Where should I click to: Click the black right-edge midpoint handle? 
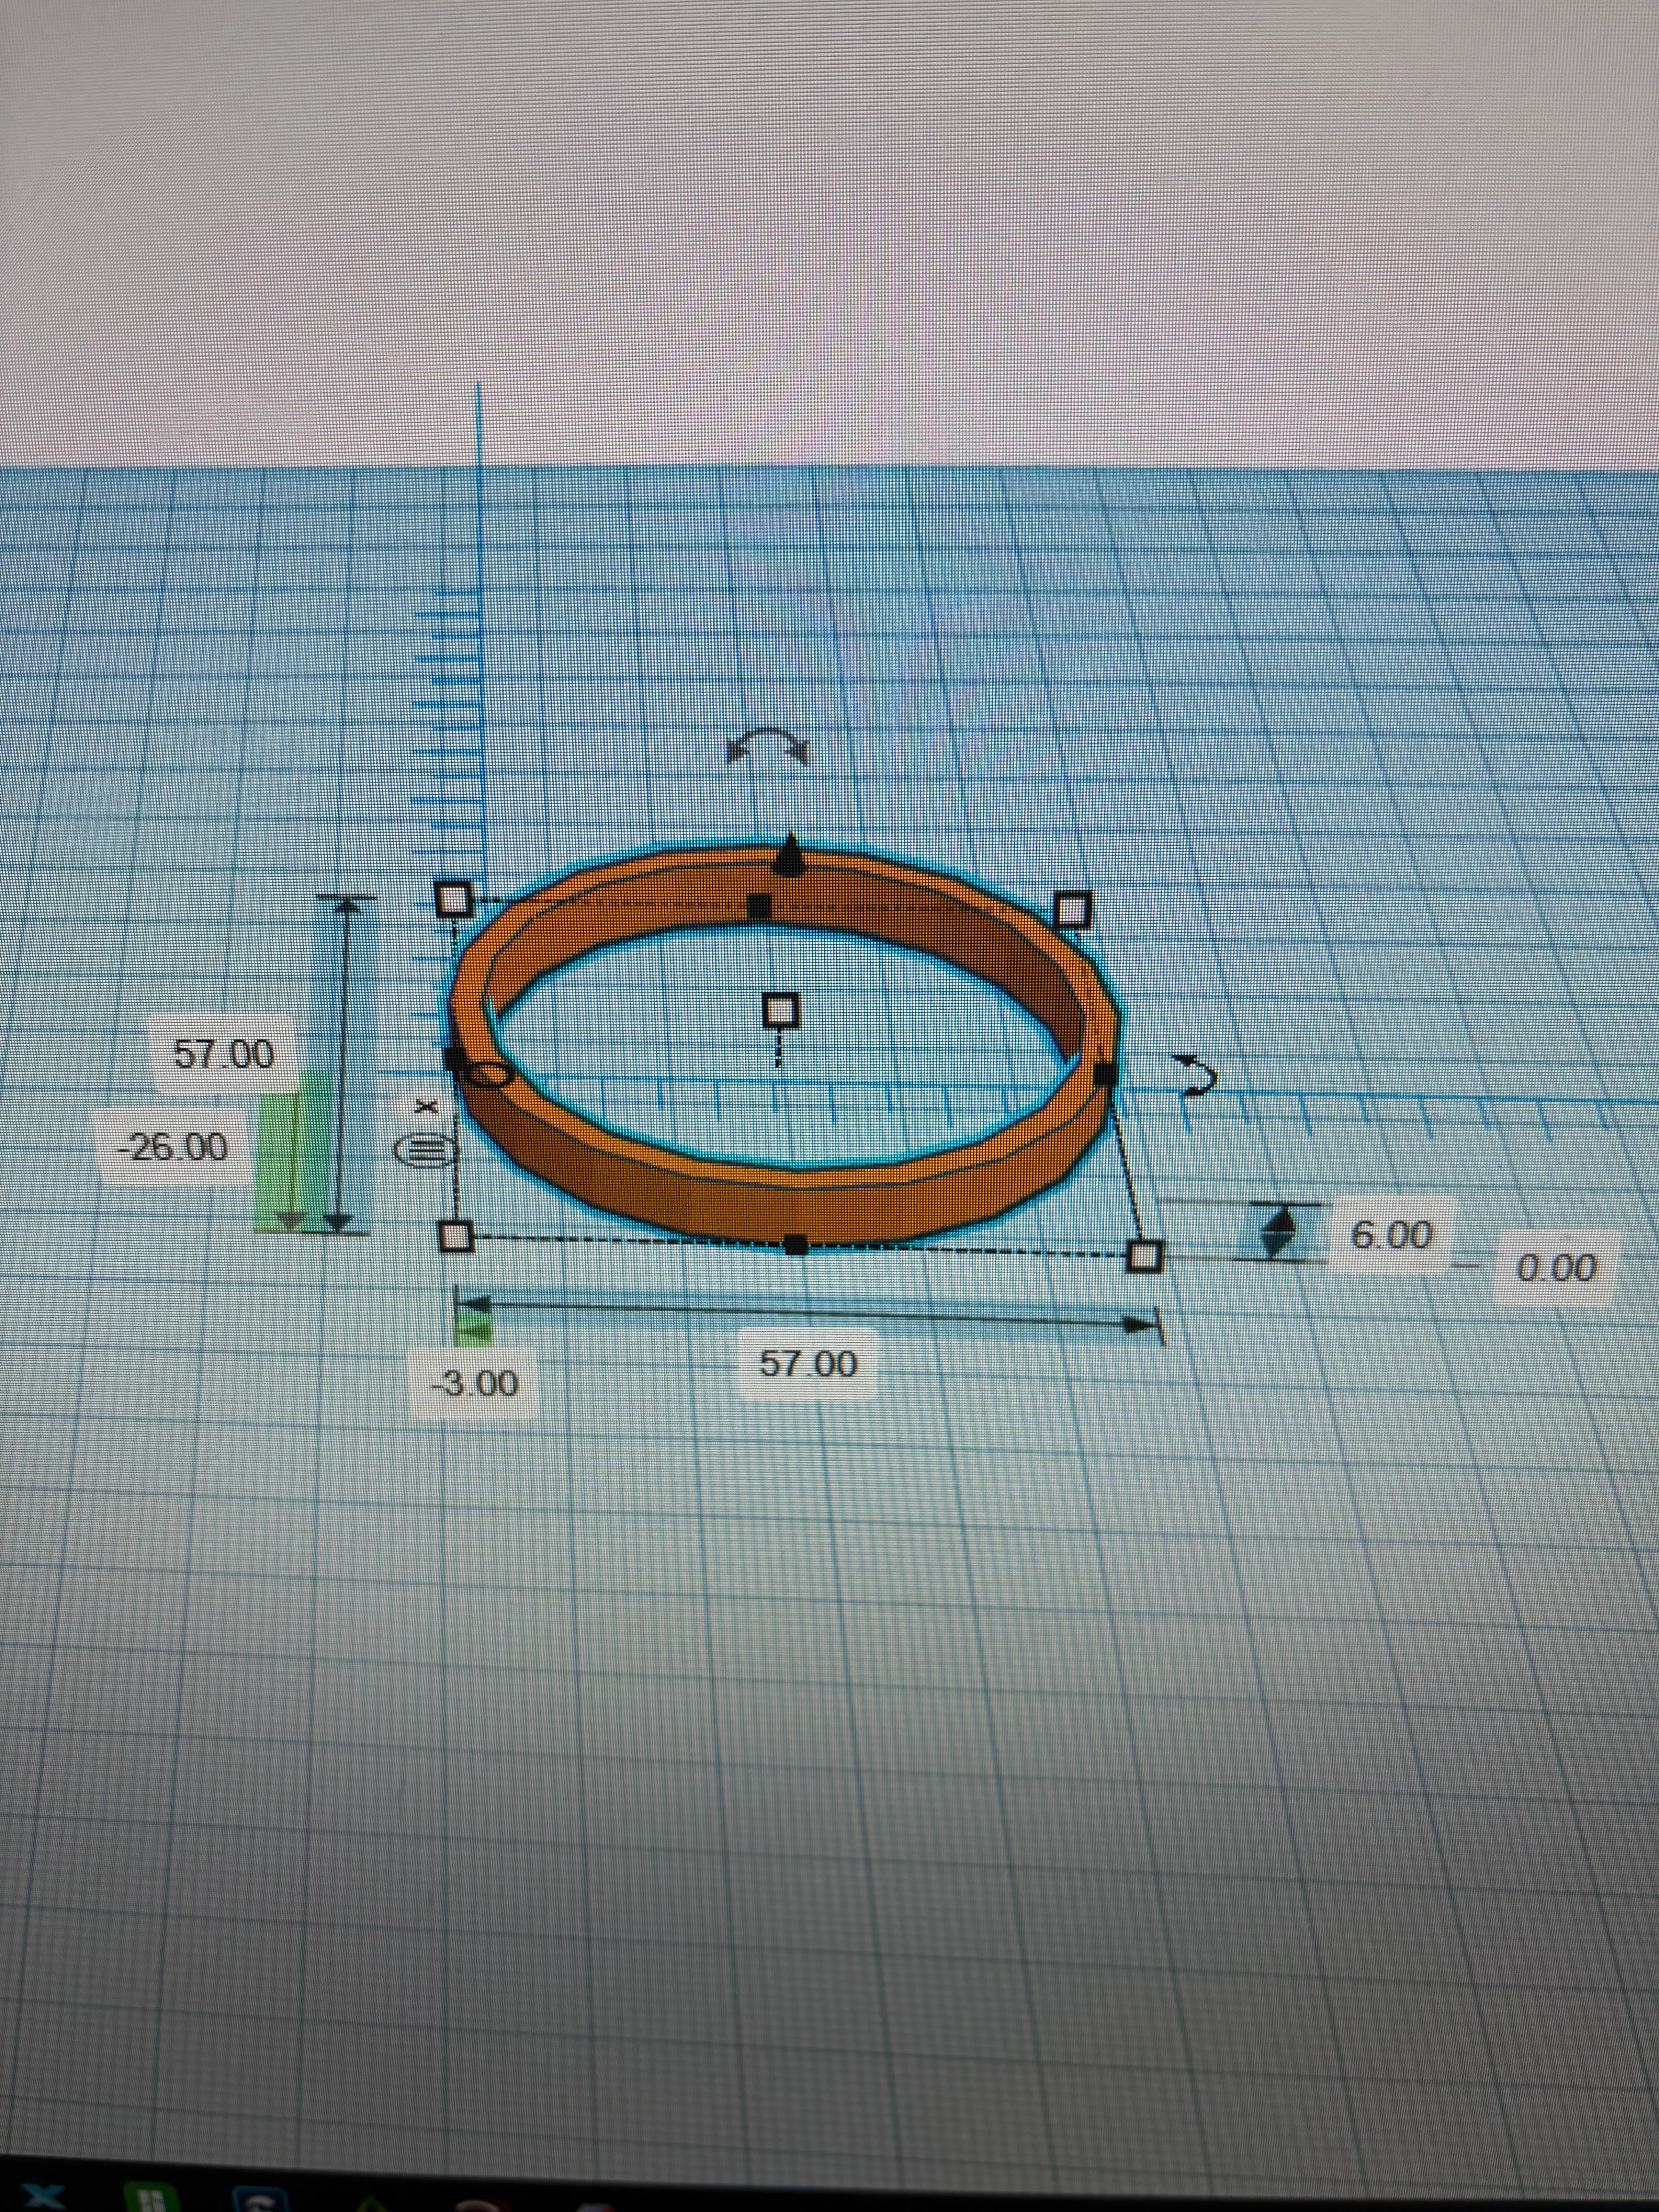click(1104, 1073)
